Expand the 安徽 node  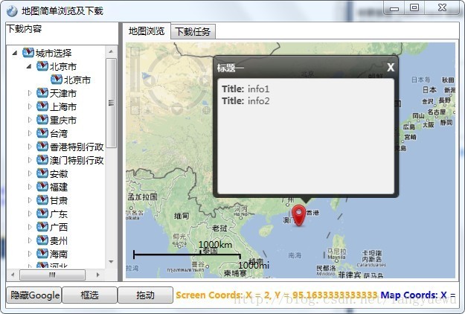(30, 173)
